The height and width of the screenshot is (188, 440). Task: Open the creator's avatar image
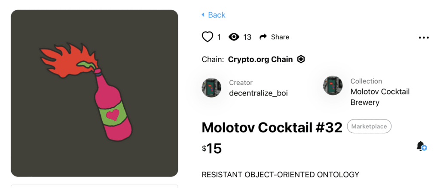pos(211,87)
